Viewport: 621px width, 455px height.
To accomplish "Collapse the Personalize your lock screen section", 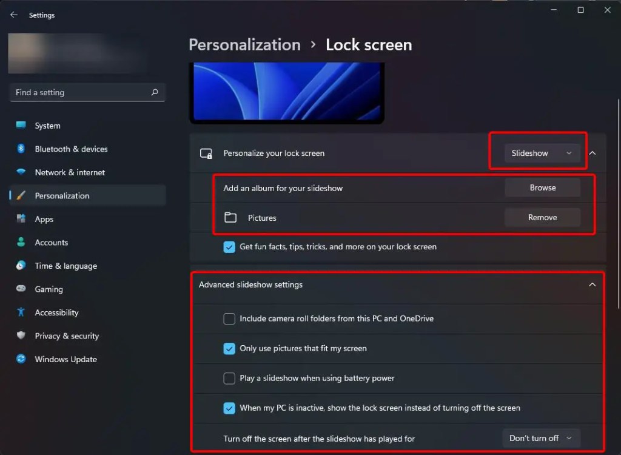I will (x=592, y=153).
